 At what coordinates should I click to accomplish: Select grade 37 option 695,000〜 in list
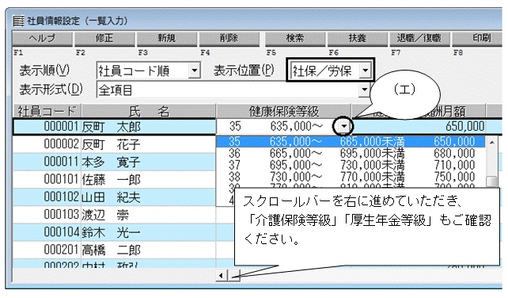point(351,165)
